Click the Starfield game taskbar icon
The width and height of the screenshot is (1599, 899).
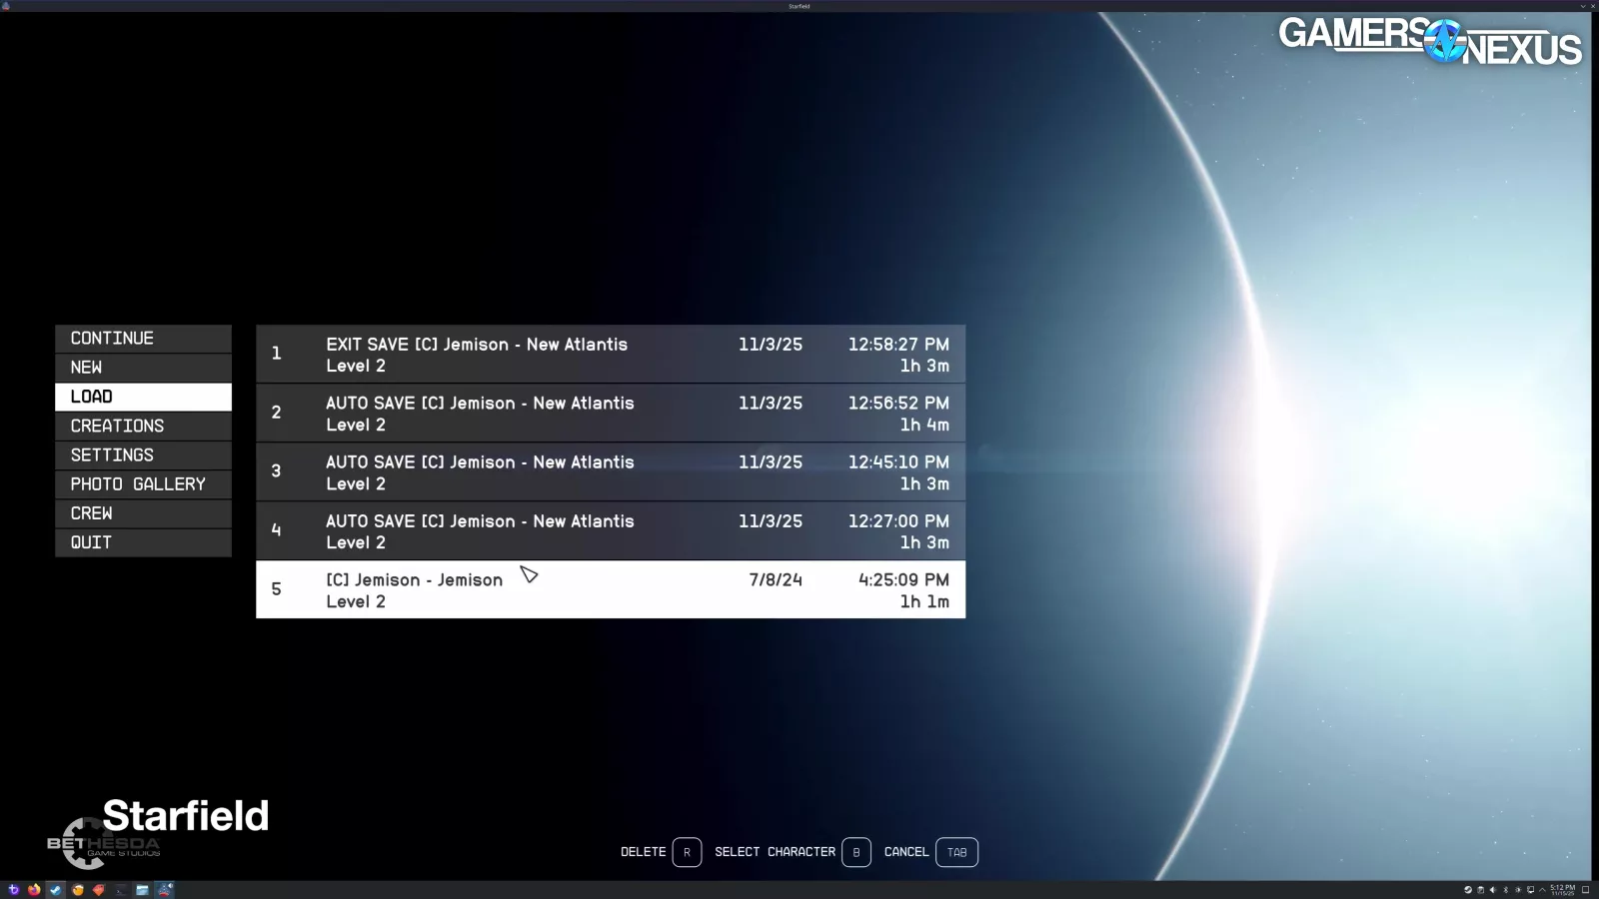click(165, 890)
